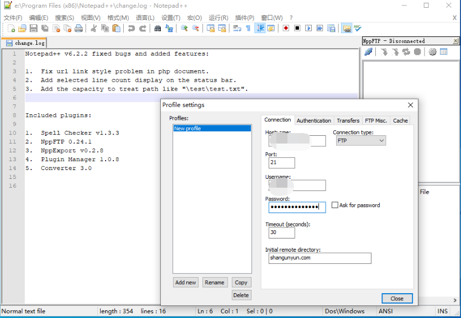This screenshot has width=461, height=318.
Task: Select New profile in Profiles list
Action: coord(212,129)
